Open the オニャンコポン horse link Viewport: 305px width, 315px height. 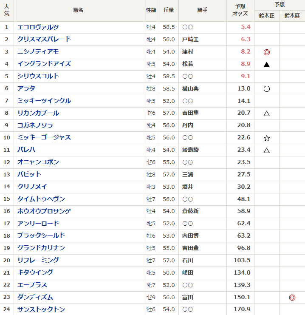point(38,162)
